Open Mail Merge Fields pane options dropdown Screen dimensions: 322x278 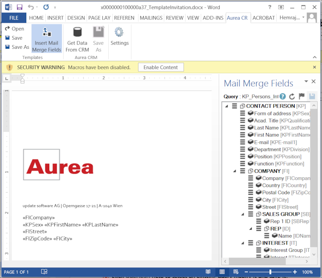[306, 81]
